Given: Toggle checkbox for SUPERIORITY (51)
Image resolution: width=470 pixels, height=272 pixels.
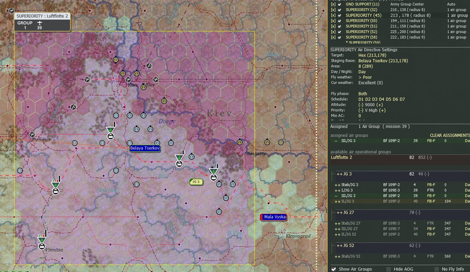Looking at the screenshot, I should (x=340, y=26).
